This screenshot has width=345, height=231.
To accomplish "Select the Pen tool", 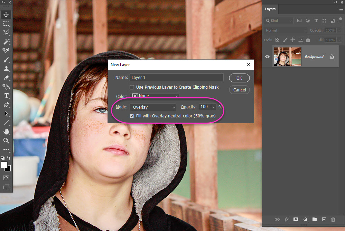I will tap(6, 105).
